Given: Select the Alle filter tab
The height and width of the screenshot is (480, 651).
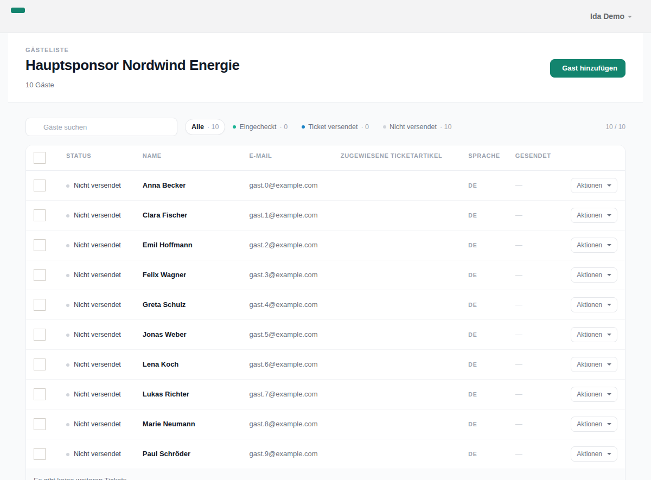Looking at the screenshot, I should click(205, 127).
